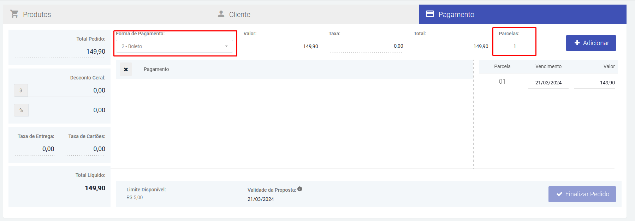
Task: Click the Desconto Geral percent value field
Action: click(x=67, y=110)
